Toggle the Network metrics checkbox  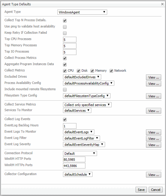click(111, 71)
